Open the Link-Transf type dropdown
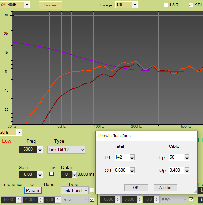Viewport: 203px width, 205px height. (75, 190)
